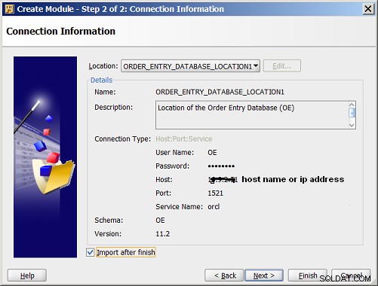The height and width of the screenshot is (286, 378).
Task: Click the Port value 1521
Action: click(215, 193)
